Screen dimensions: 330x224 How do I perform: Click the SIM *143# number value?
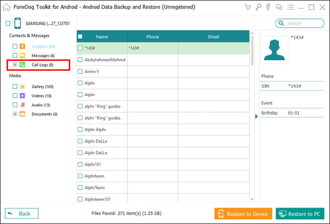295,86
